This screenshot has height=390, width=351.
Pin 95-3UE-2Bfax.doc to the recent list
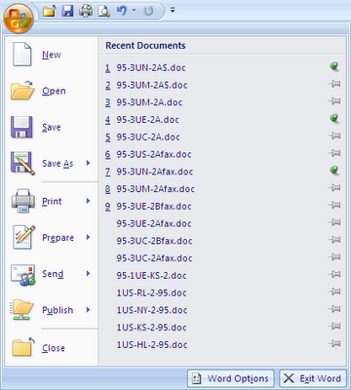[x=334, y=205]
